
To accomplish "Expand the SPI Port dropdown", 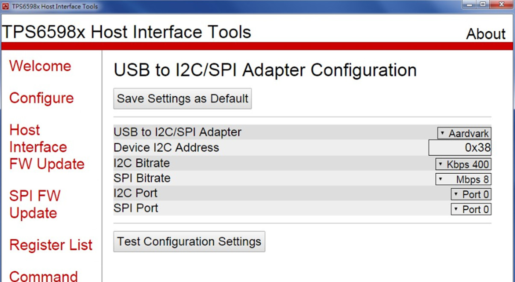I will coord(471,209).
